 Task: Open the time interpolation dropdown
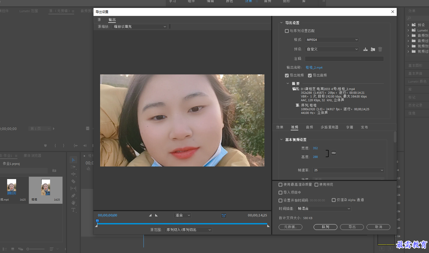pos(323,209)
